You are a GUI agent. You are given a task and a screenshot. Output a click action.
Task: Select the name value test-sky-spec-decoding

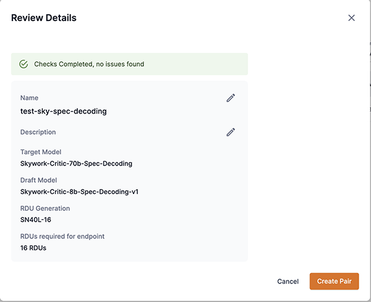[64, 112]
